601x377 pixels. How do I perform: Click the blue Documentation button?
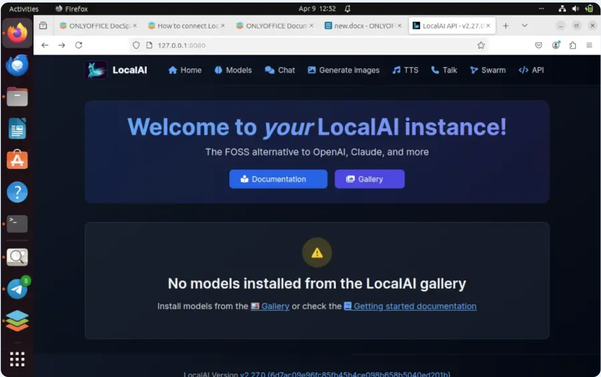pyautogui.click(x=278, y=179)
